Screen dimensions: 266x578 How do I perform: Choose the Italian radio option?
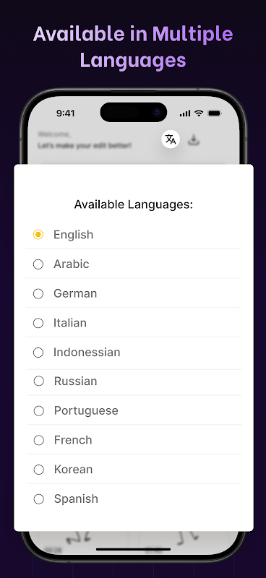click(x=38, y=323)
